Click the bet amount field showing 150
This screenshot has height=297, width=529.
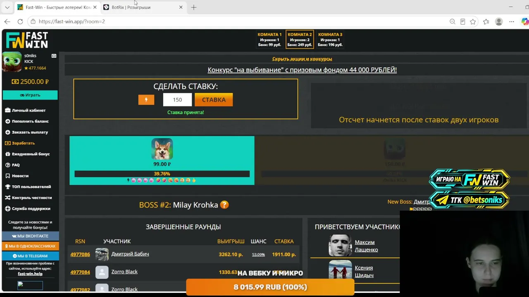click(x=177, y=99)
